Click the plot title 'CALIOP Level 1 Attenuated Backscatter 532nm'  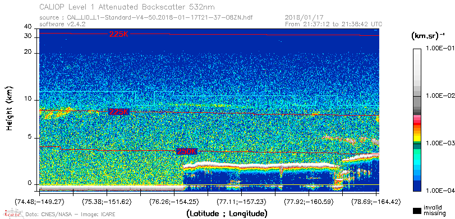pyautogui.click(x=127, y=7)
